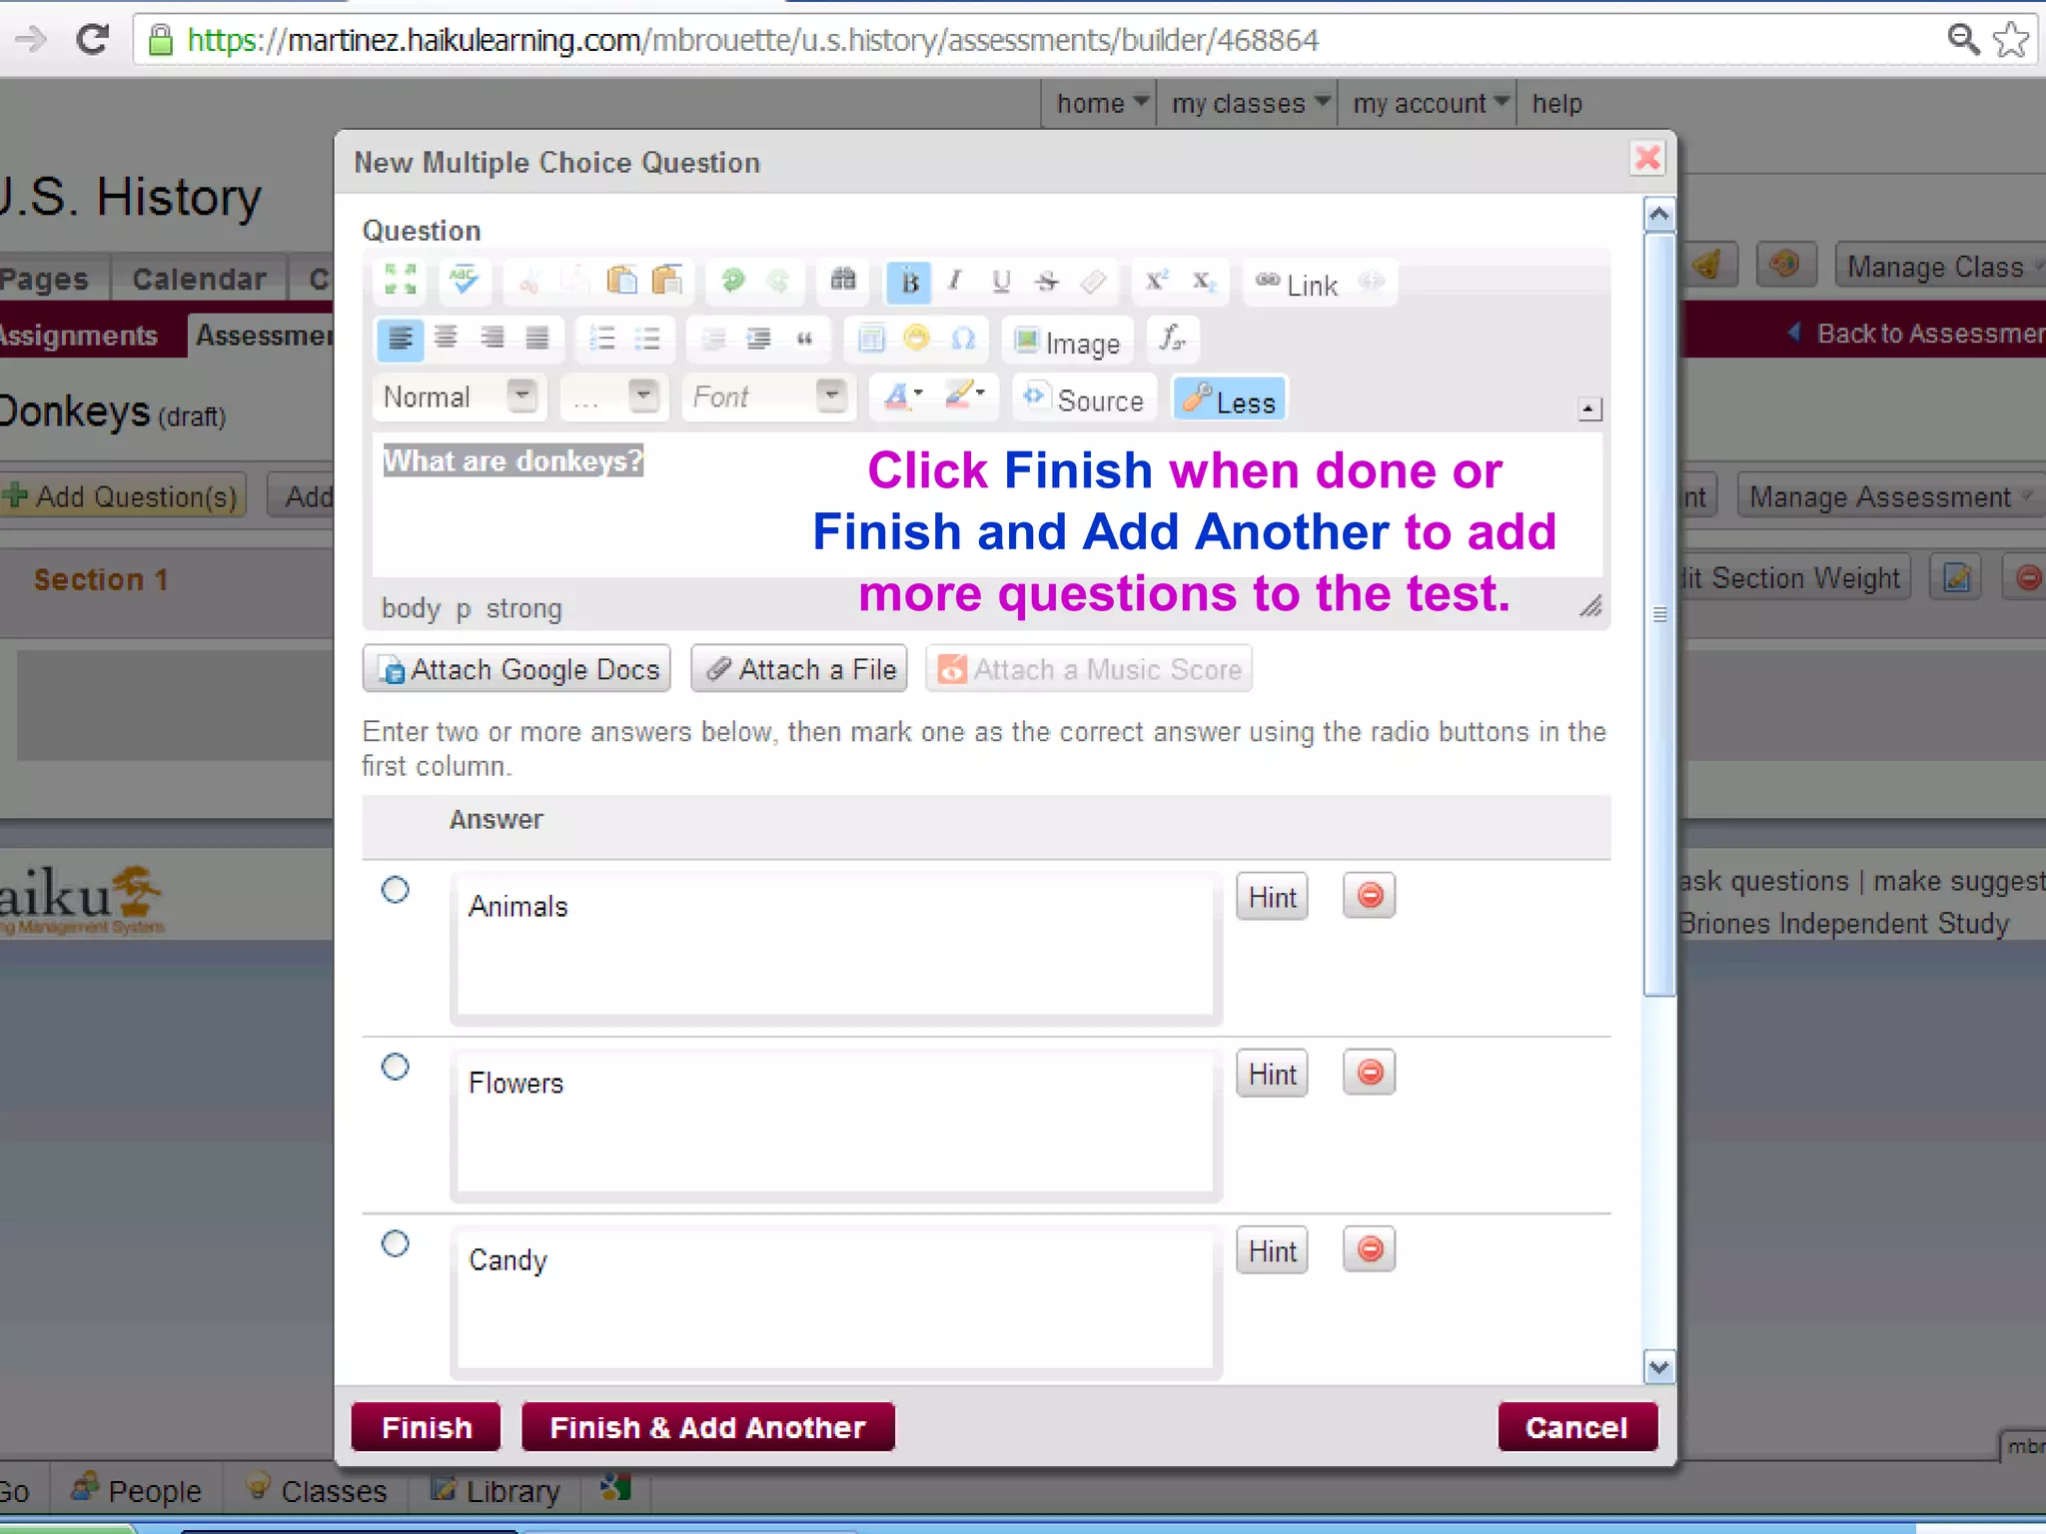Maximize the question editor with the fullscreen icon
2046x1534 pixels.
click(400, 281)
